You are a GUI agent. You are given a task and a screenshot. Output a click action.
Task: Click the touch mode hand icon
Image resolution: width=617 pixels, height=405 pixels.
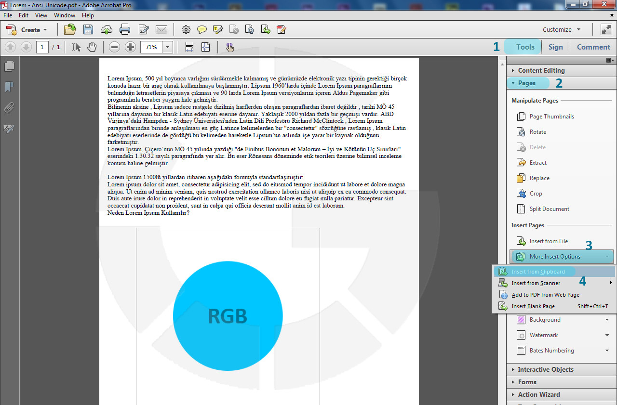(x=230, y=47)
